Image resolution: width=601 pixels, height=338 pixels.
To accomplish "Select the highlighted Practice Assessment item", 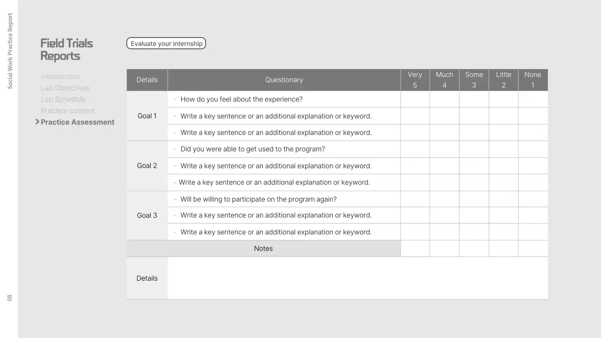I will click(78, 122).
